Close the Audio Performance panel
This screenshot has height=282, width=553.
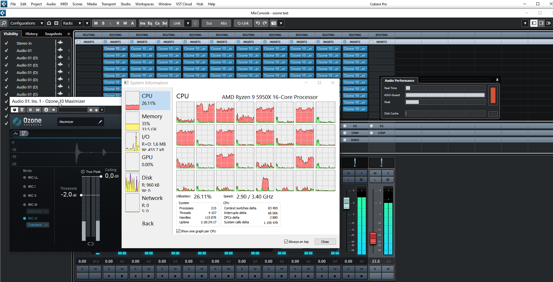coord(497,80)
